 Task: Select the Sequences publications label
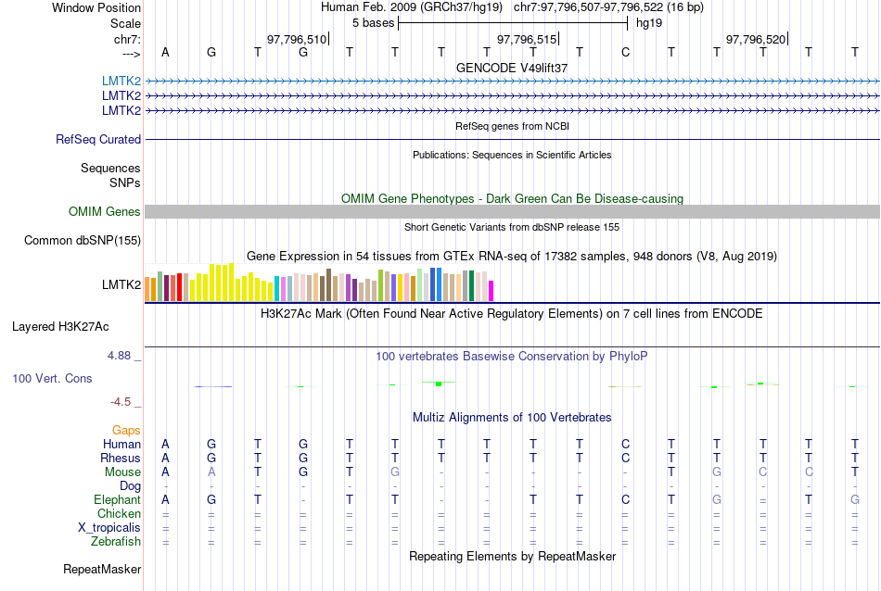(110, 168)
